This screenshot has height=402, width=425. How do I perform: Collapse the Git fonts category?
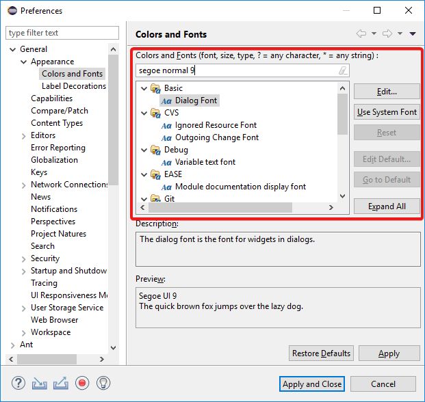(x=144, y=199)
